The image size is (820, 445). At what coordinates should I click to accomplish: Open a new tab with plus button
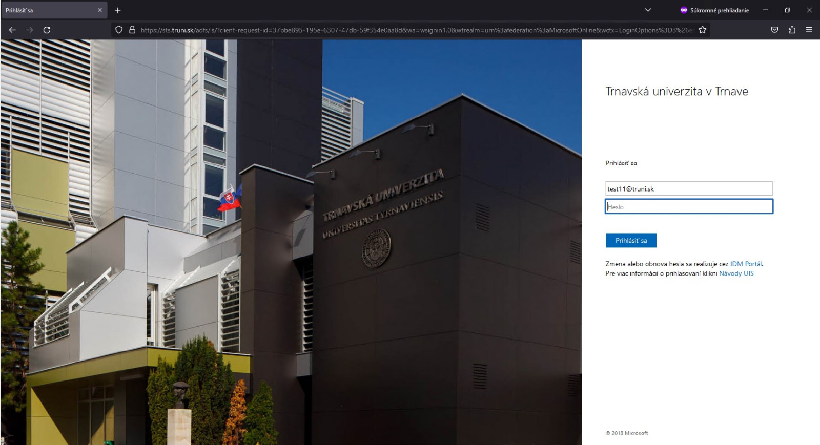click(x=118, y=10)
